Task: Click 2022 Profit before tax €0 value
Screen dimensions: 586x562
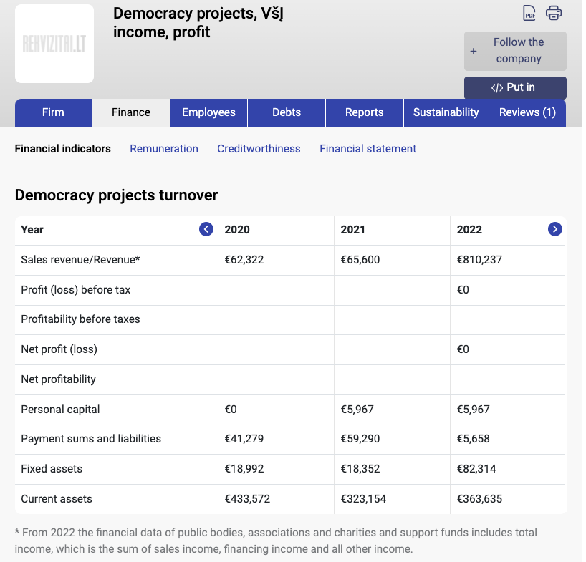Action: coord(463,290)
